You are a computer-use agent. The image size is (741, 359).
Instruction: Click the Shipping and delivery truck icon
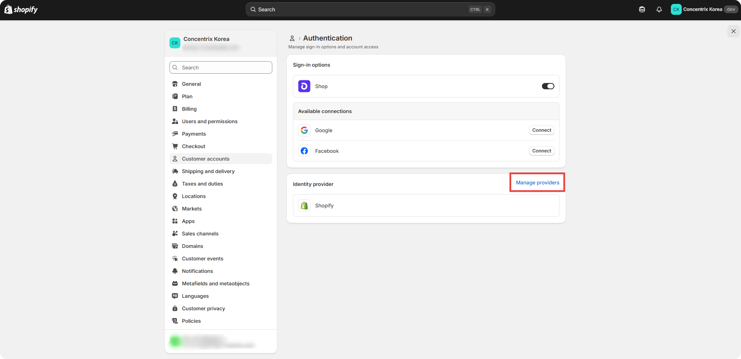(x=175, y=171)
